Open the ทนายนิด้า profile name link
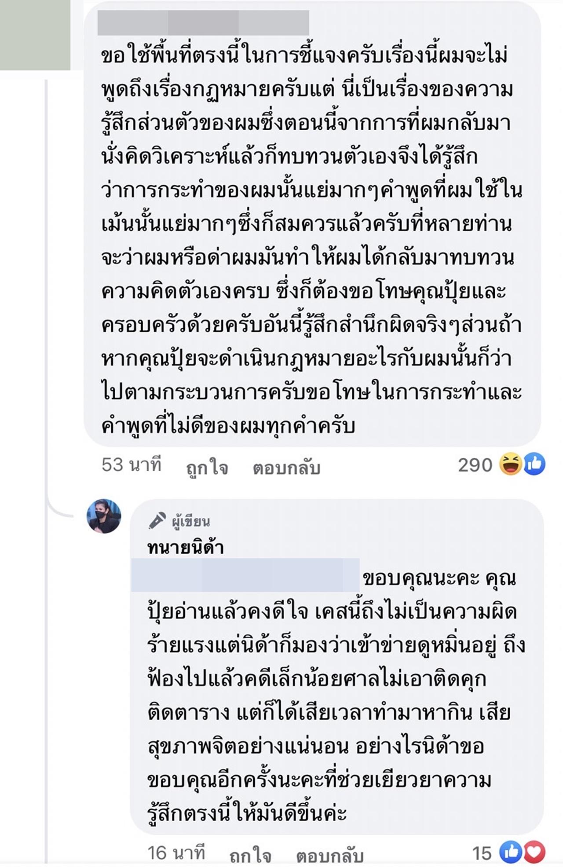Image resolution: width=563 pixels, height=867 pixels. [186, 548]
